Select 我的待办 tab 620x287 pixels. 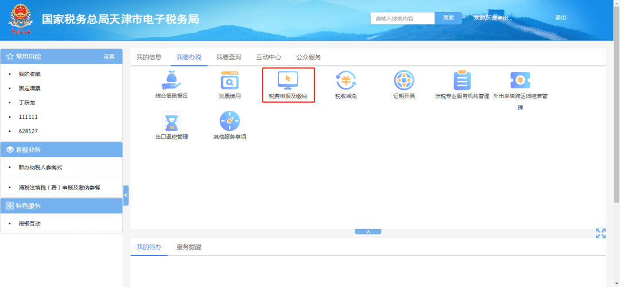coord(149,247)
